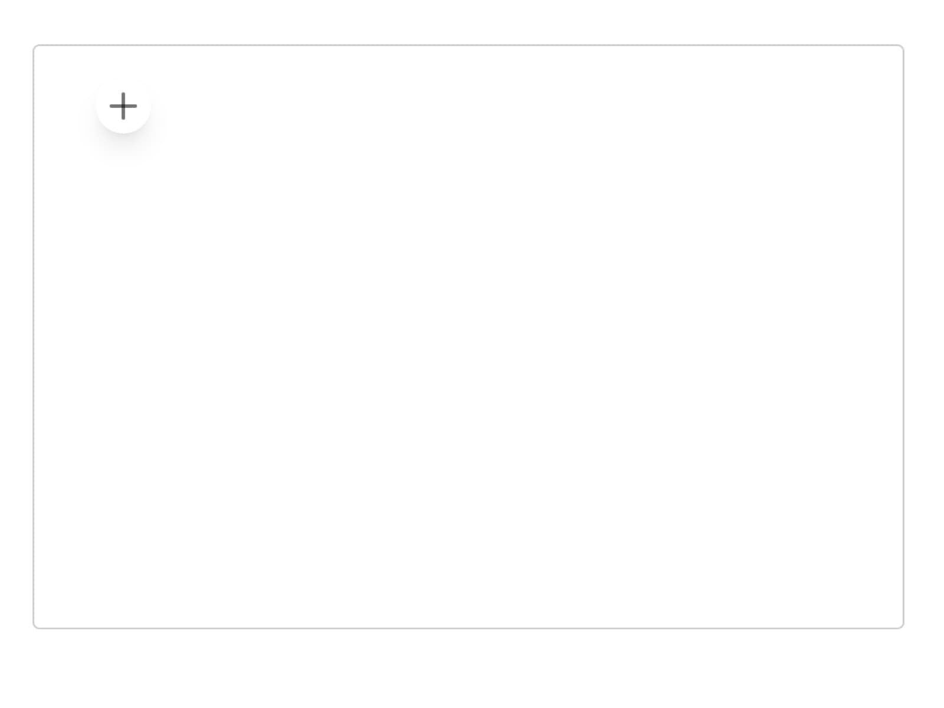
Task: Show options from the plus button
Action: point(123,106)
